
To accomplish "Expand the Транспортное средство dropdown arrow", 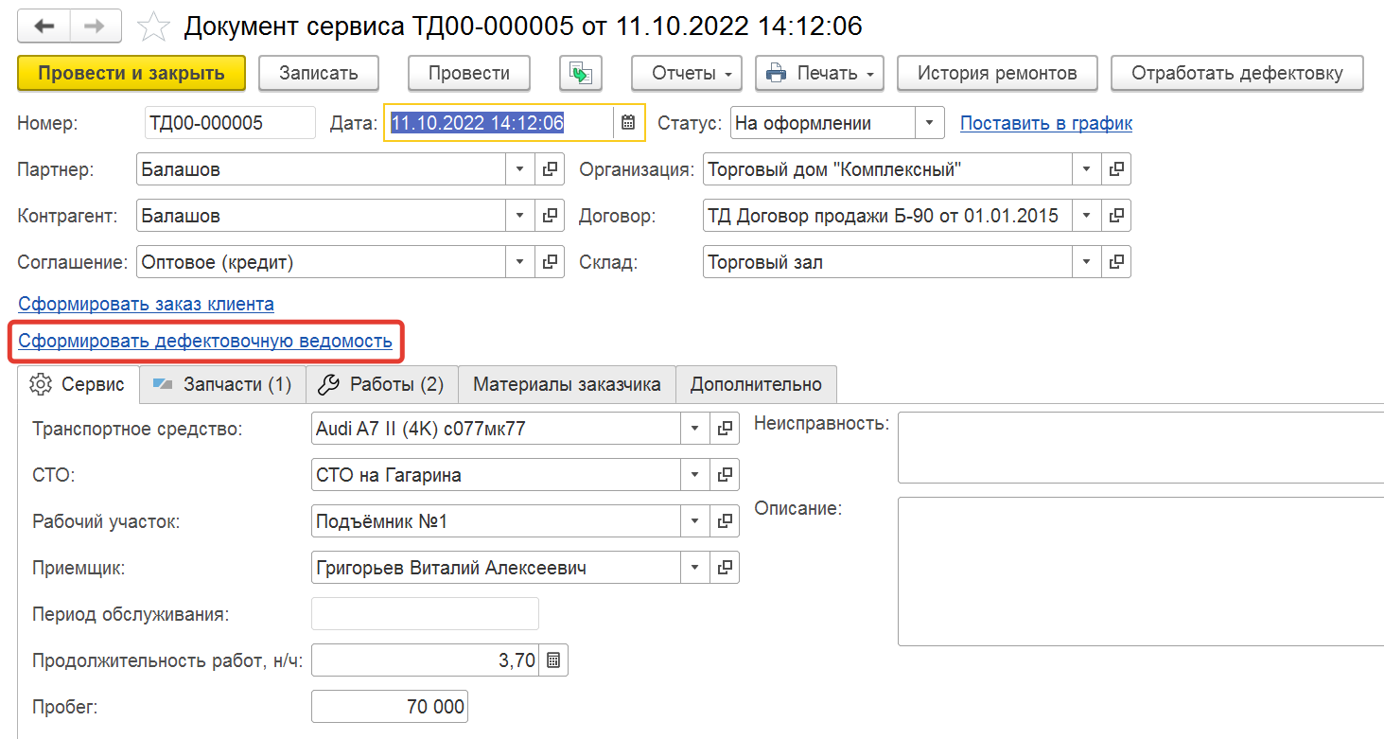I will (x=695, y=429).
